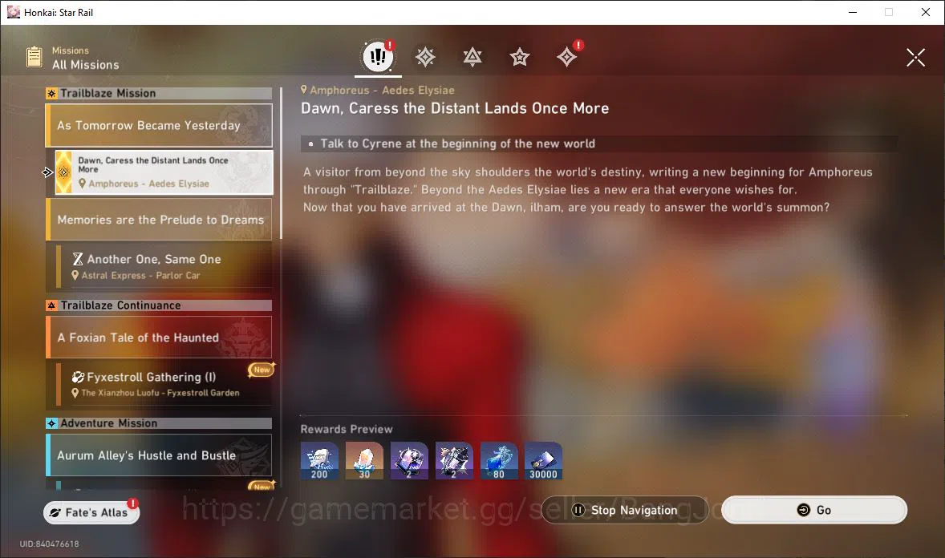Click the New badge on Fyxestroll Gathering
Image resolution: width=945 pixels, height=558 pixels.
tap(262, 370)
